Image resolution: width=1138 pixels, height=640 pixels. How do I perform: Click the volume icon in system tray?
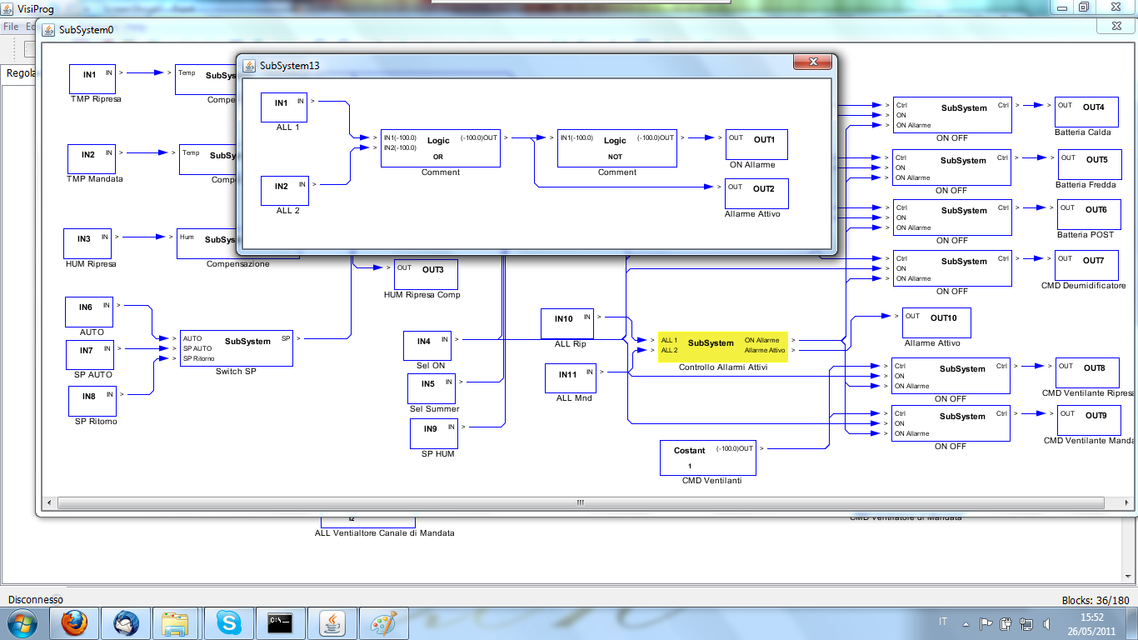1046,623
